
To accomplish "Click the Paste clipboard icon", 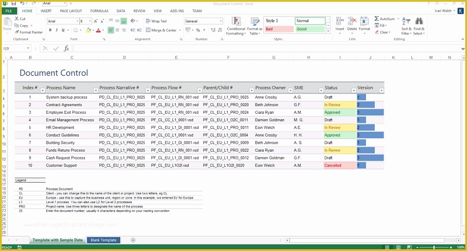I will 7,22.
